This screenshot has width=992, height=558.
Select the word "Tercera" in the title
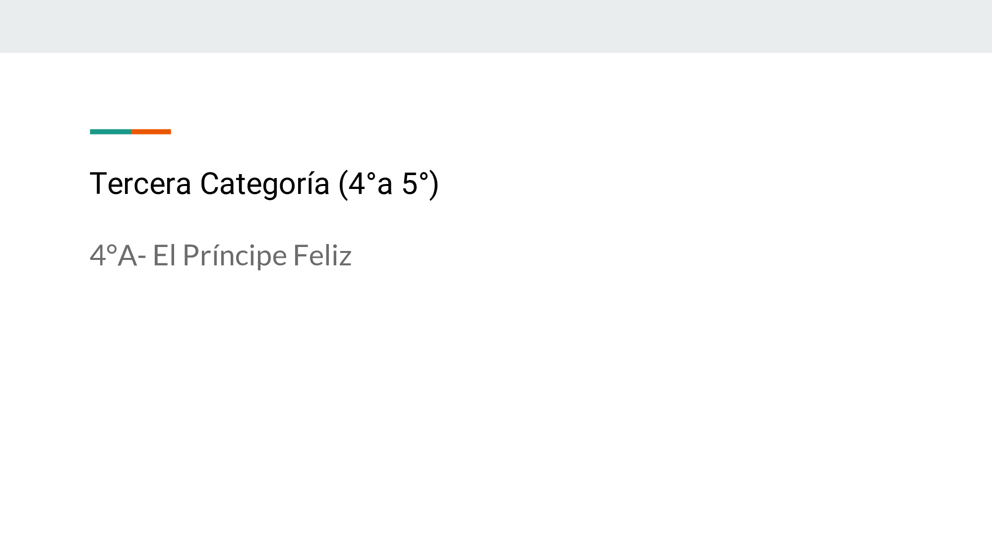coord(140,184)
